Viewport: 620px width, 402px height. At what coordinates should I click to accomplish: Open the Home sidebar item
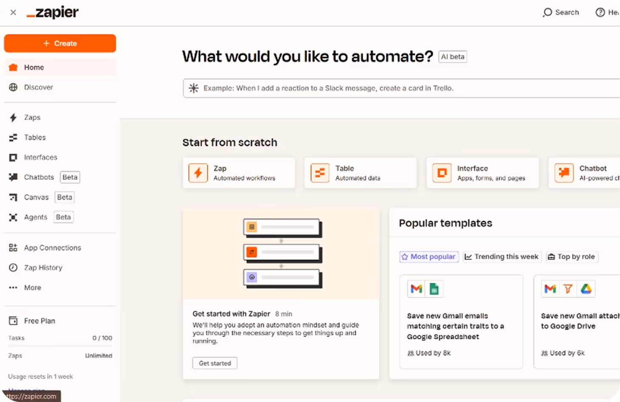[60, 67]
